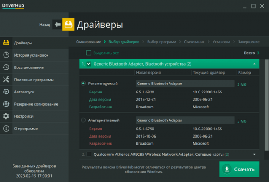The width and height of the screenshot is (269, 182).
Task: Click the Установка breadcrumb step
Action: 221,42
